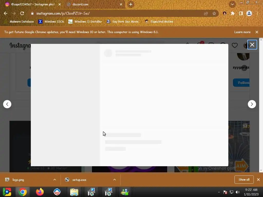263x197 pixels.
Task: Open second installer icon on taskbar
Action: 109,192
